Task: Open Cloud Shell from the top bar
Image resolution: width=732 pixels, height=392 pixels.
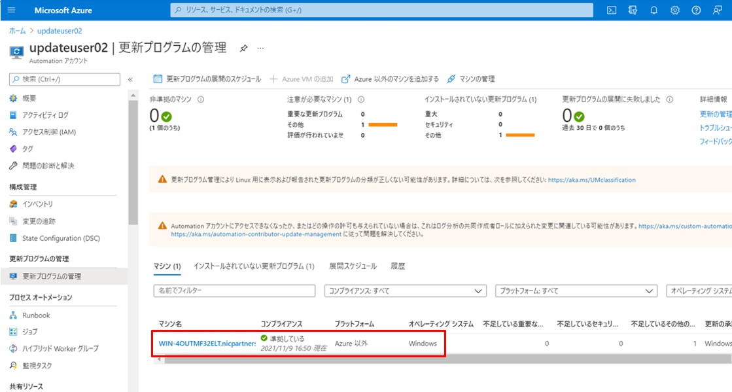Action: [612, 10]
